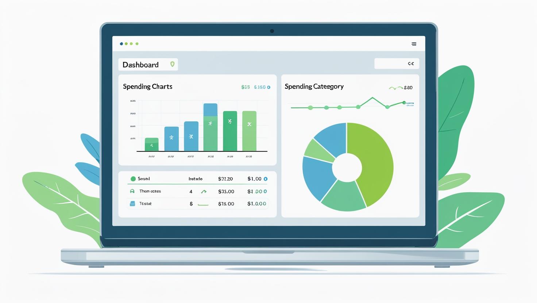The image size is (537, 303).
Task: Click the shorter solid blue bar
Action: tap(171, 139)
